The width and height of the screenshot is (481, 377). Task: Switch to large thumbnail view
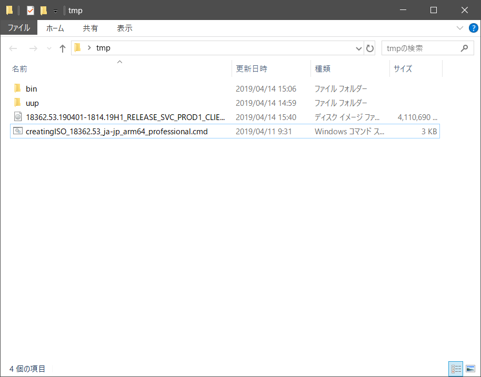tap(470, 369)
